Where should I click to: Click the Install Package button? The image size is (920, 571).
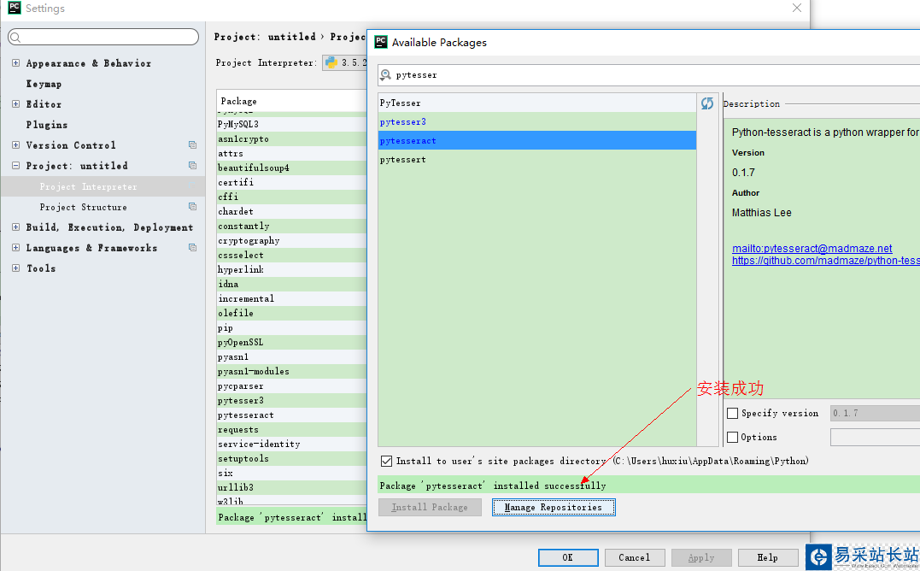[x=430, y=507]
